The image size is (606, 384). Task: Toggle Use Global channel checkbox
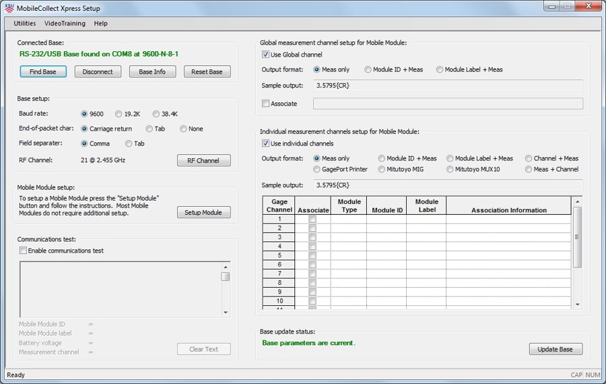tap(265, 55)
